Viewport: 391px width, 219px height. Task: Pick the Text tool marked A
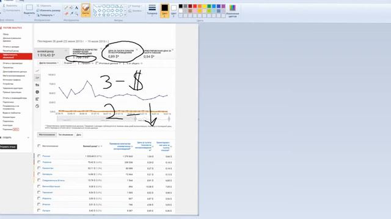tap(76, 8)
